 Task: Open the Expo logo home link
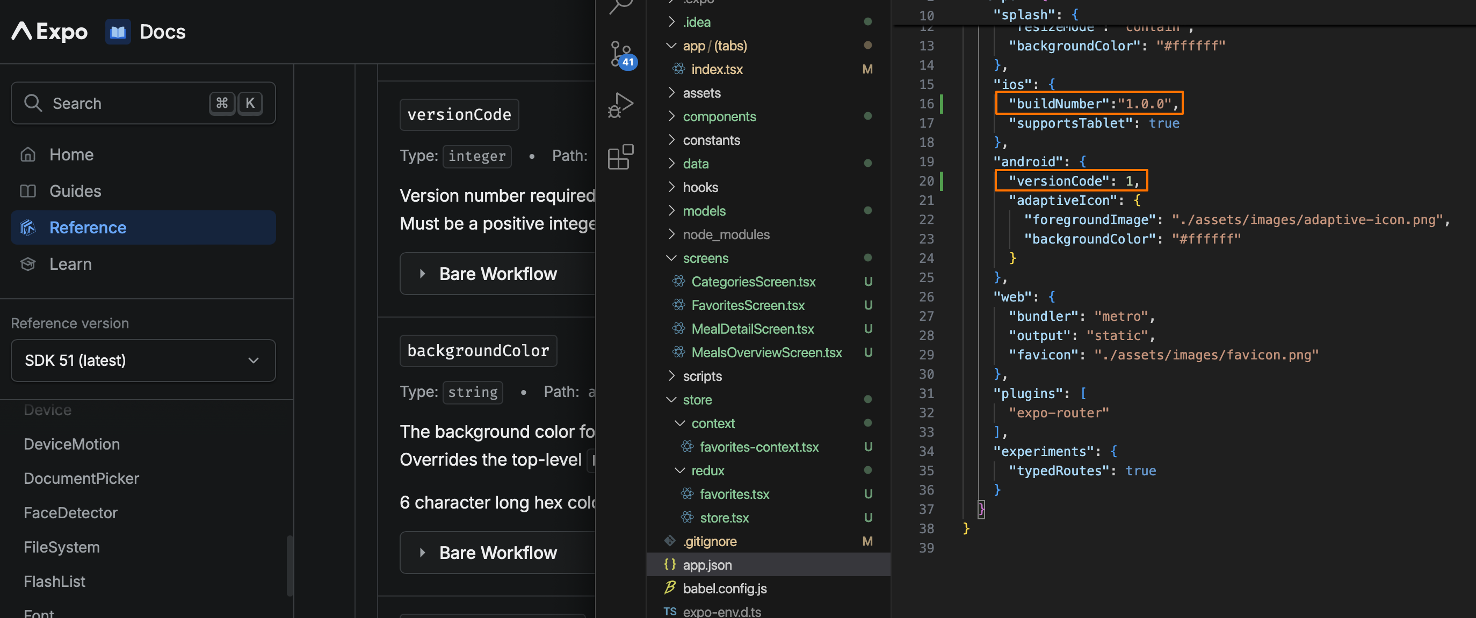(x=50, y=32)
